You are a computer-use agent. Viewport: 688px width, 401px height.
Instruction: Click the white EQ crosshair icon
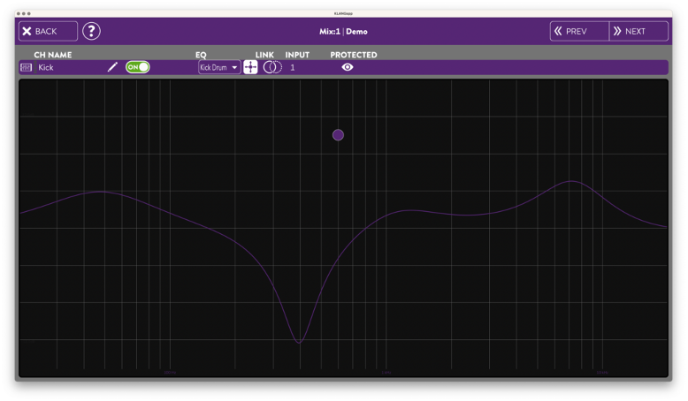250,67
